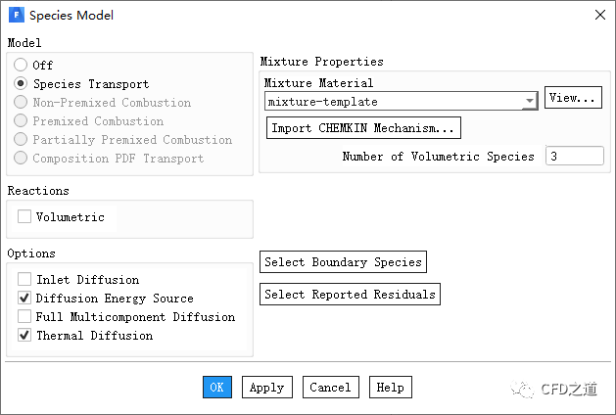Disable the Thermal Diffusion checkbox

tap(24, 336)
